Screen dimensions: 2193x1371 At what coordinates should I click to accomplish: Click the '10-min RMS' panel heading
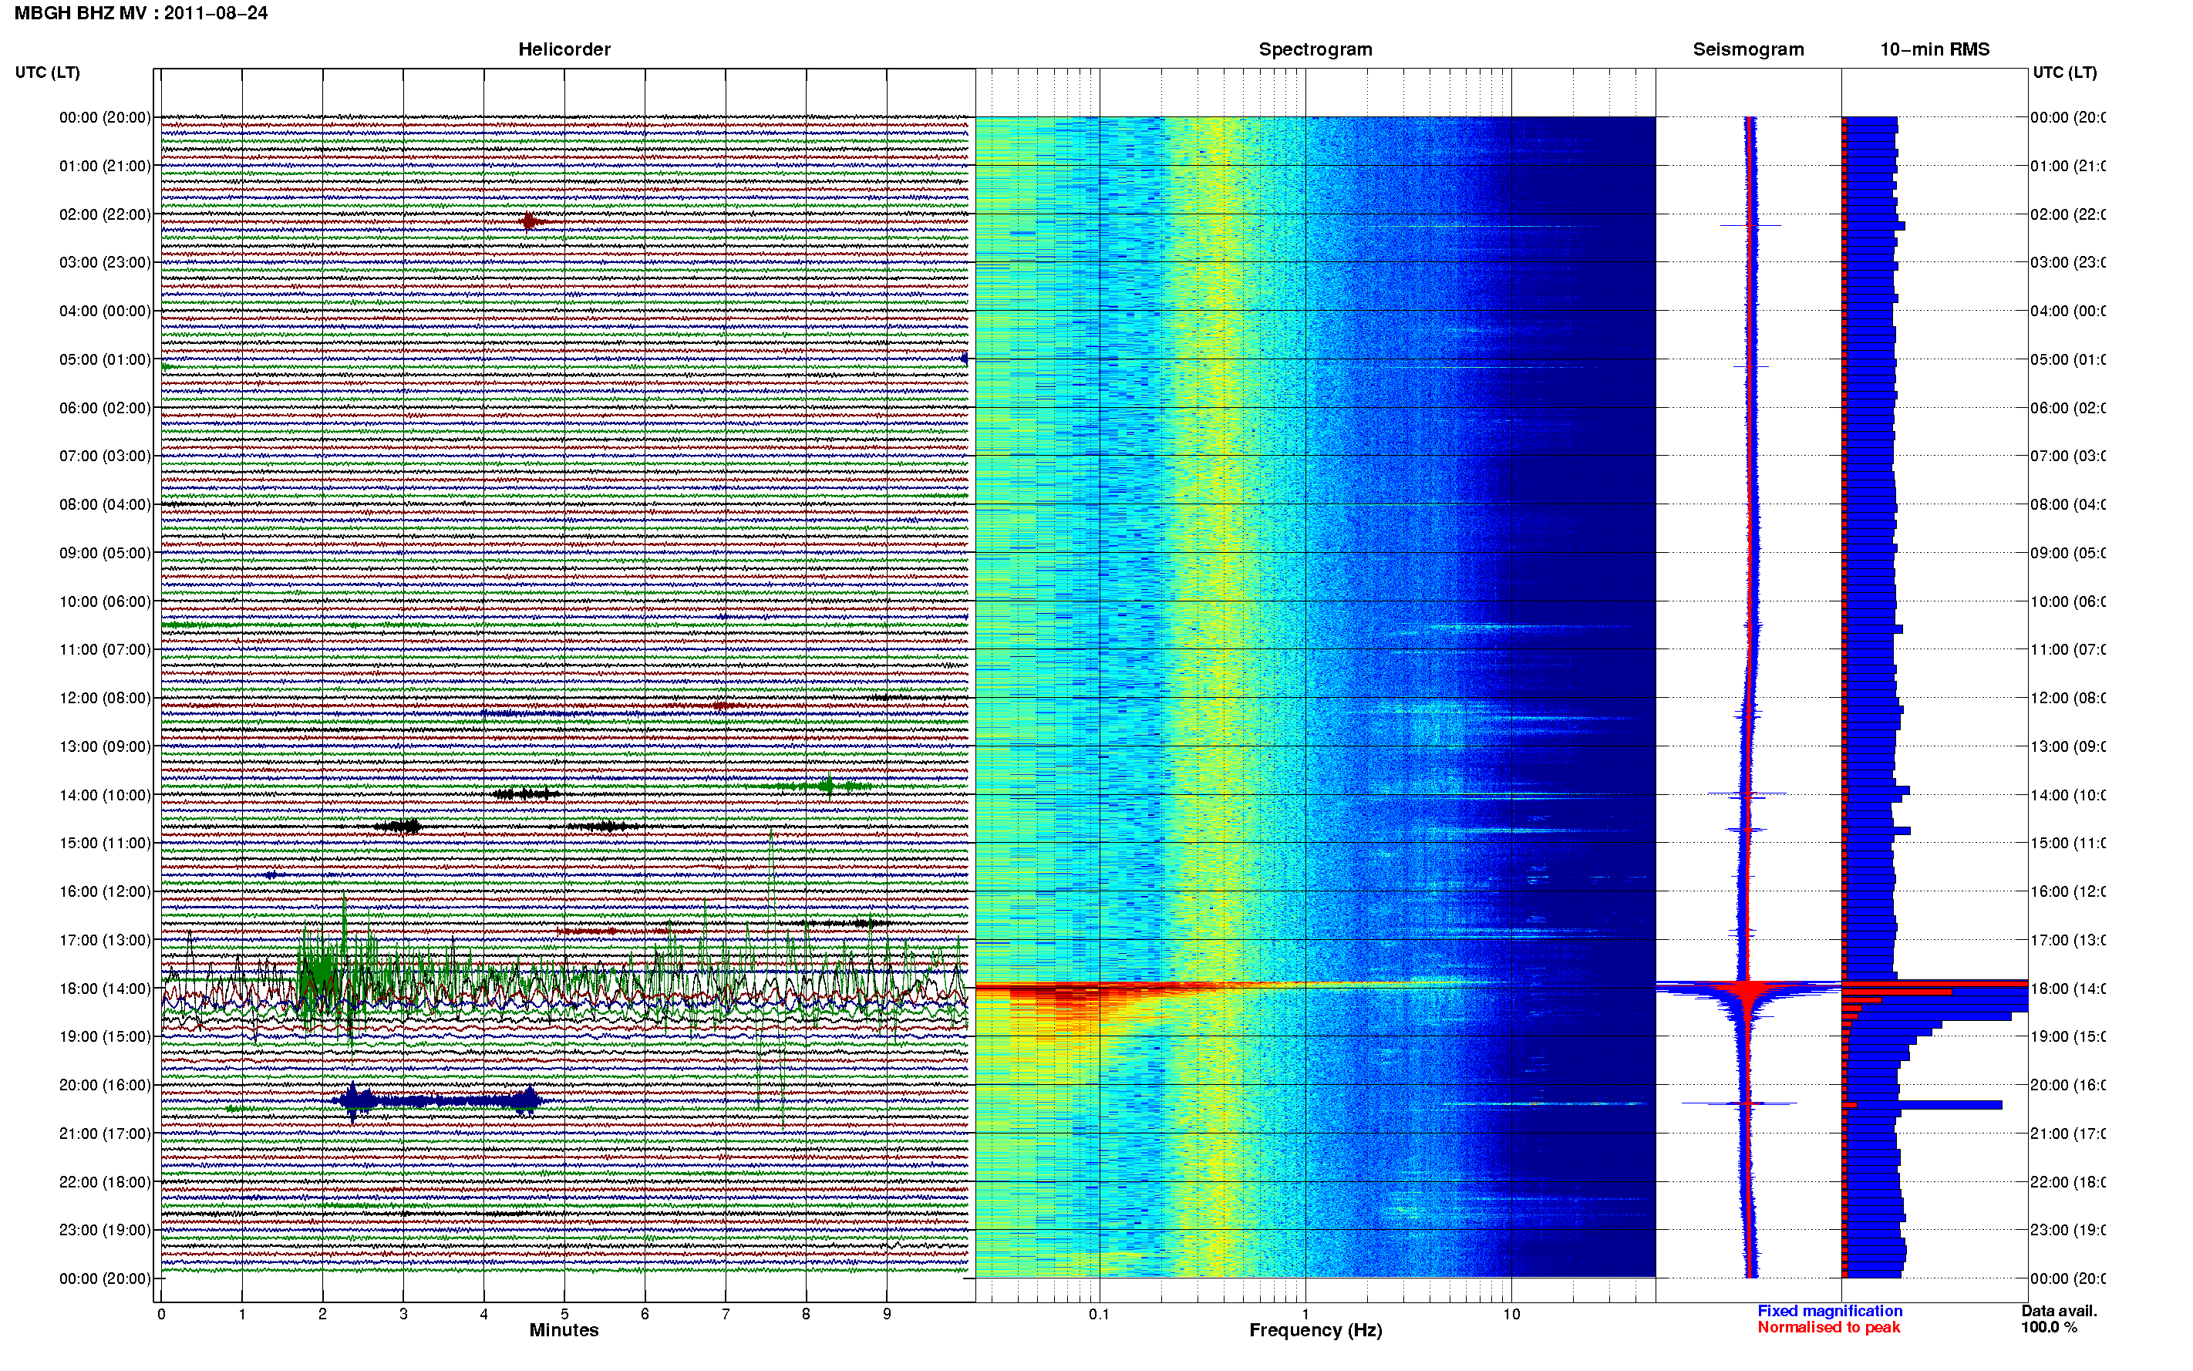point(1934,50)
